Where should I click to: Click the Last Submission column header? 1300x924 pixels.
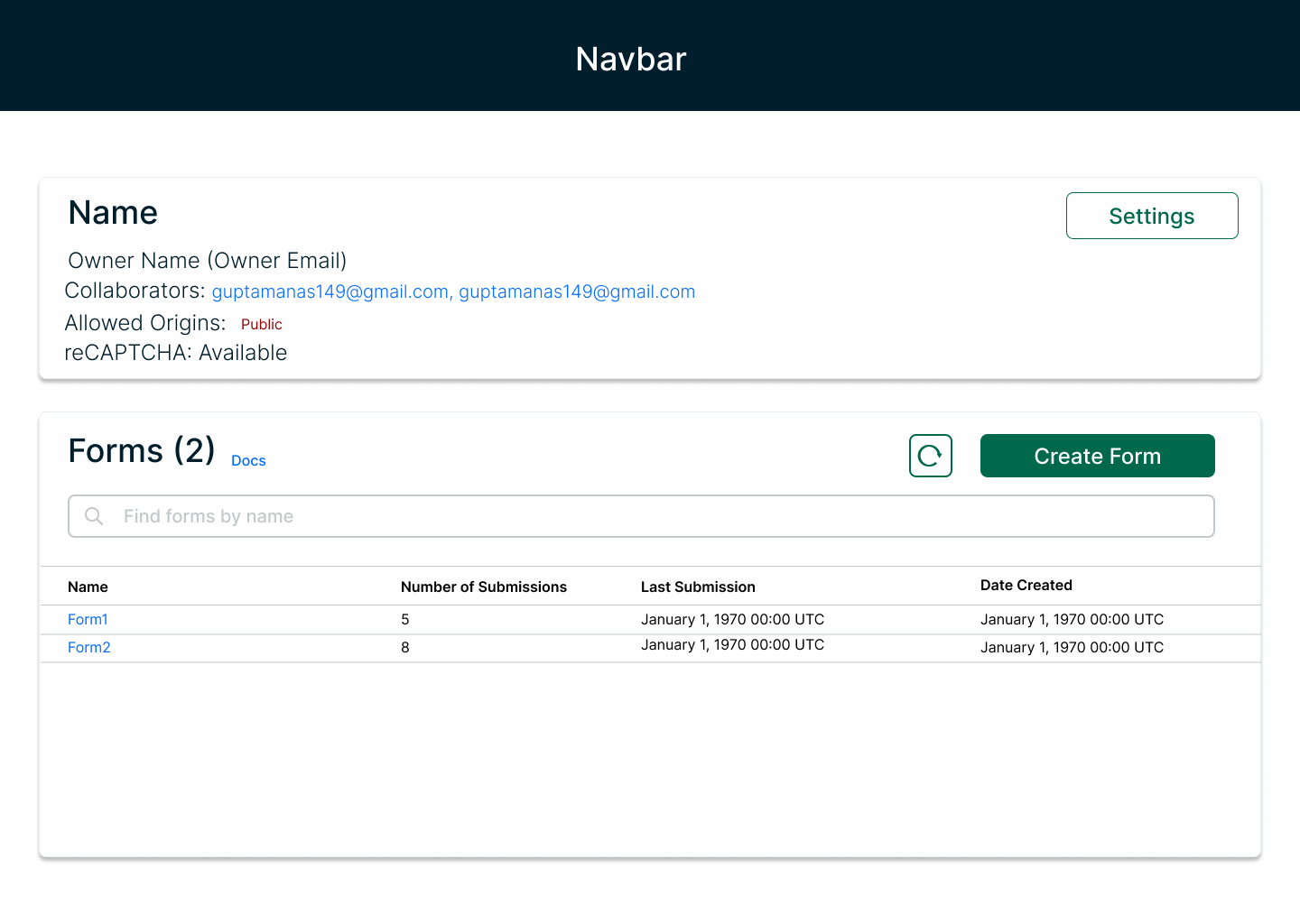(x=698, y=587)
